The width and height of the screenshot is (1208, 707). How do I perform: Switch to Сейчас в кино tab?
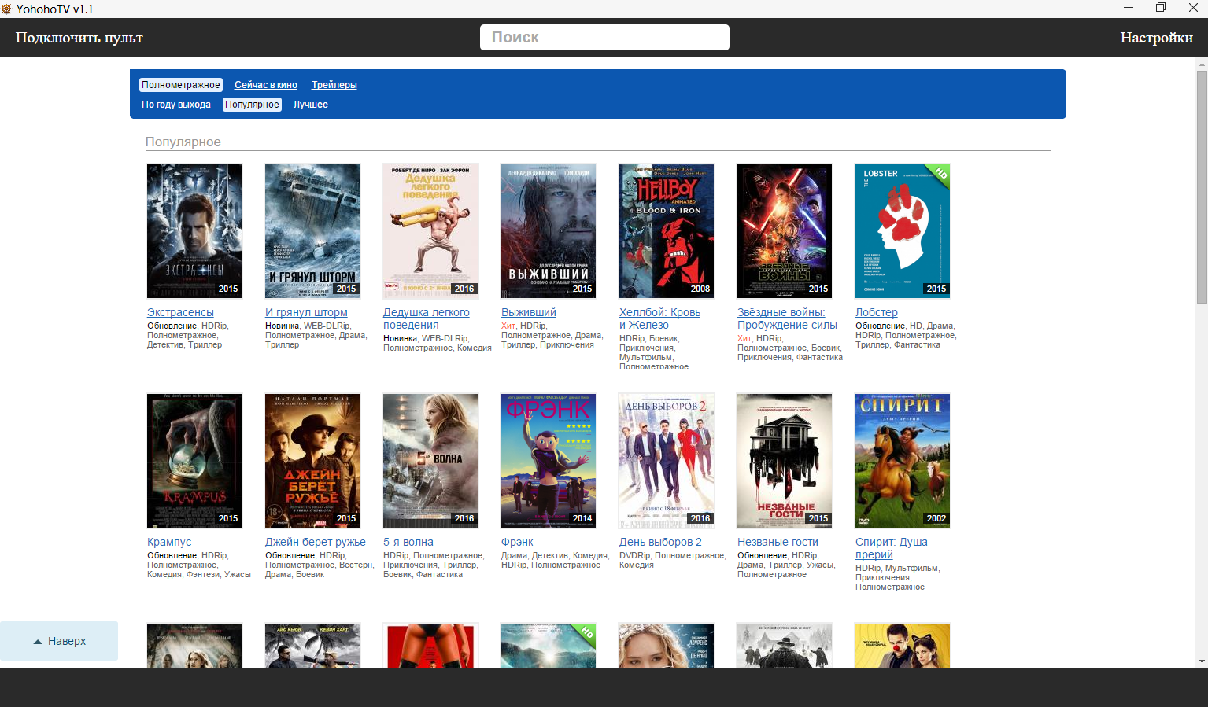coord(266,85)
